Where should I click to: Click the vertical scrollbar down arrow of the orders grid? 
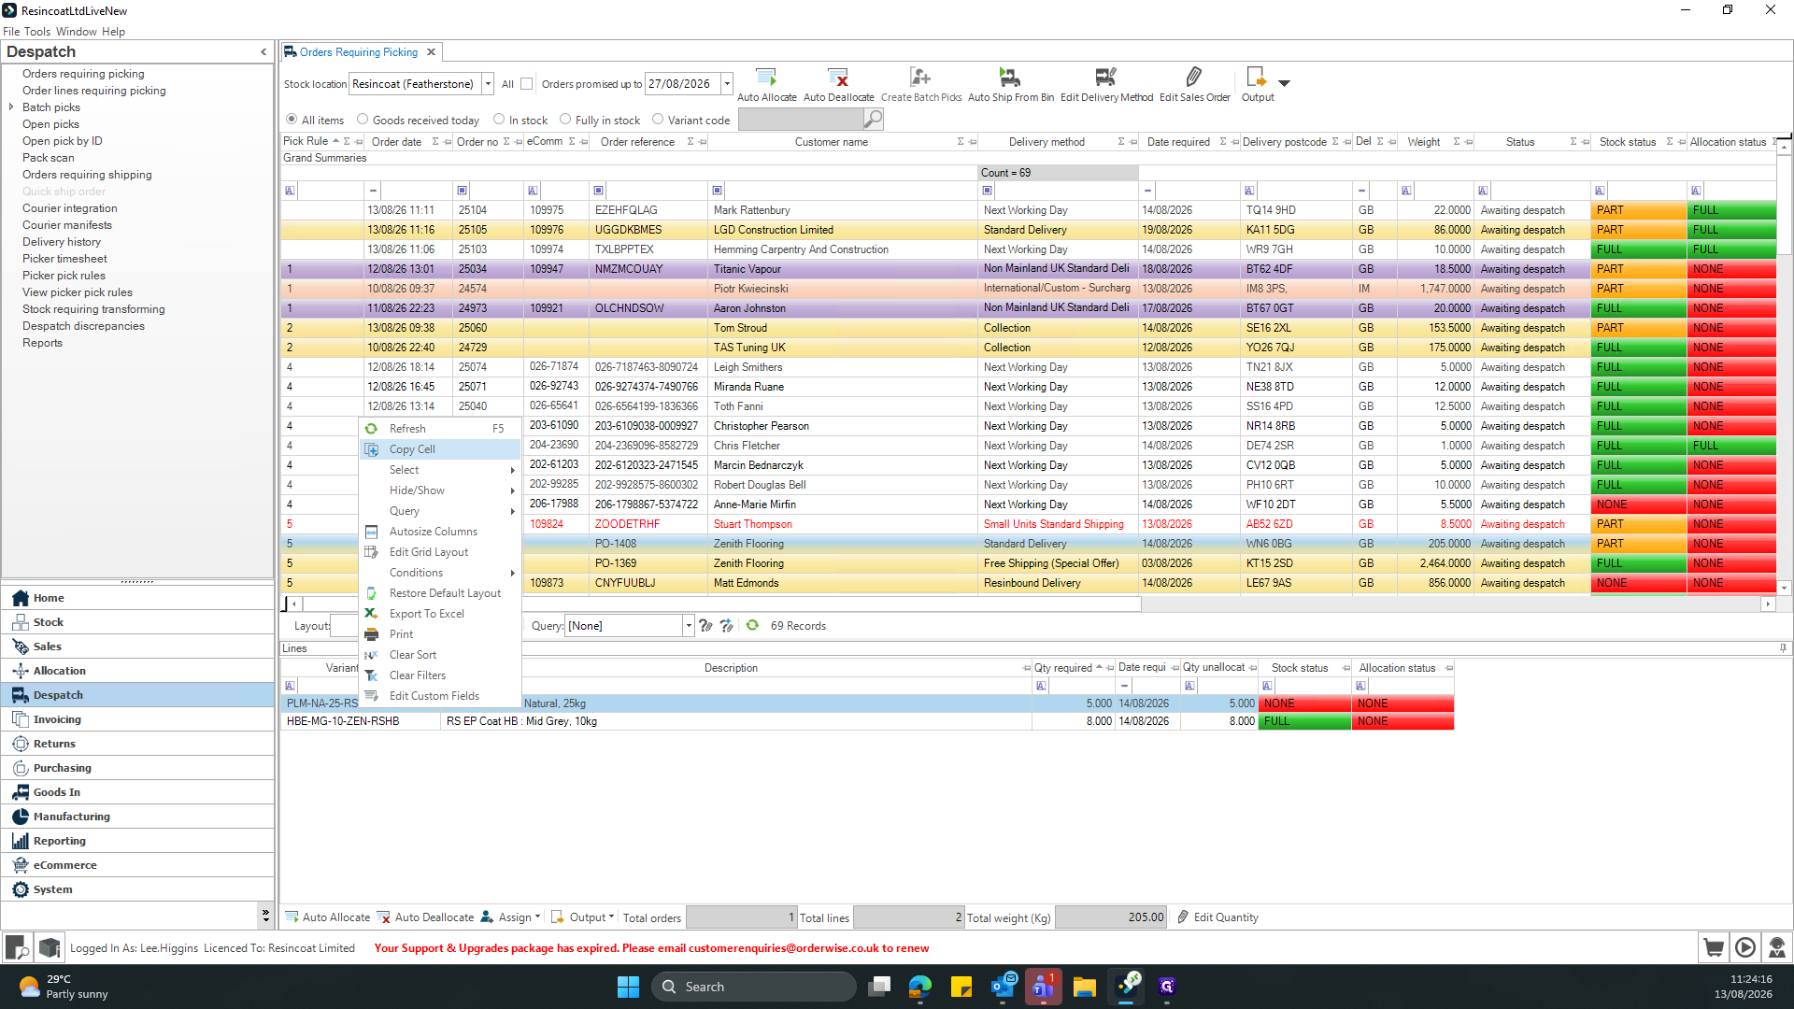1784,588
